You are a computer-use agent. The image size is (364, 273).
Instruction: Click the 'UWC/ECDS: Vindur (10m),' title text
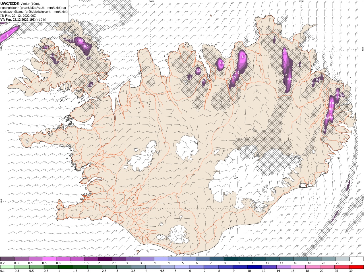pyautogui.click(x=20, y=3)
